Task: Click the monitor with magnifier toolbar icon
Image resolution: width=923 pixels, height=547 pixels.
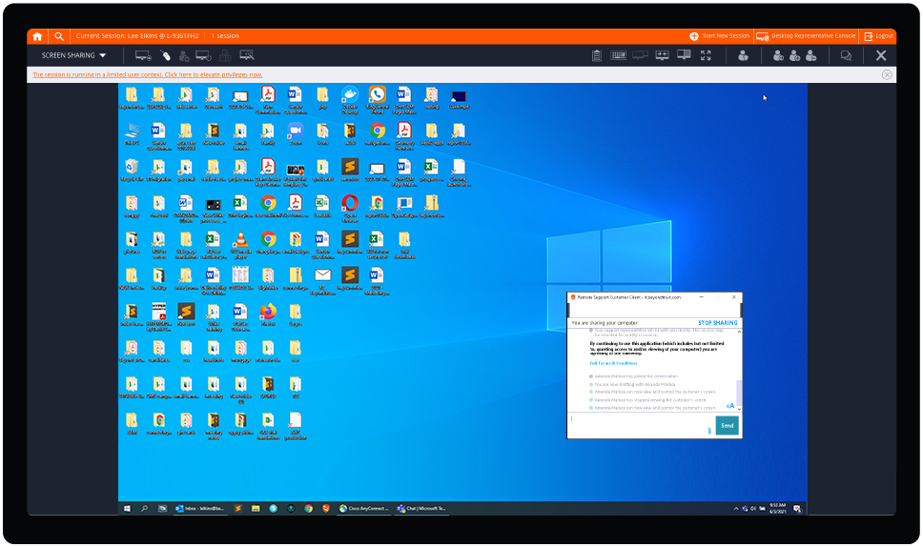Action: (247, 55)
